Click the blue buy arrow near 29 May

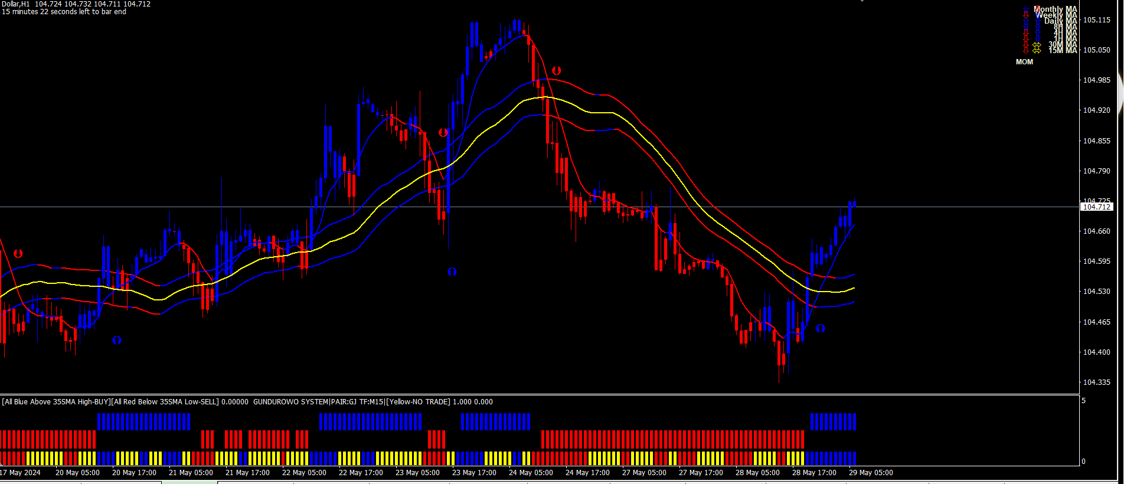820,328
